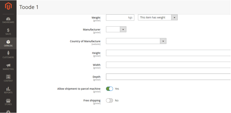The image size is (231, 113).
Task: Open the Marketing menu in the sidebar
Action: point(8,67)
